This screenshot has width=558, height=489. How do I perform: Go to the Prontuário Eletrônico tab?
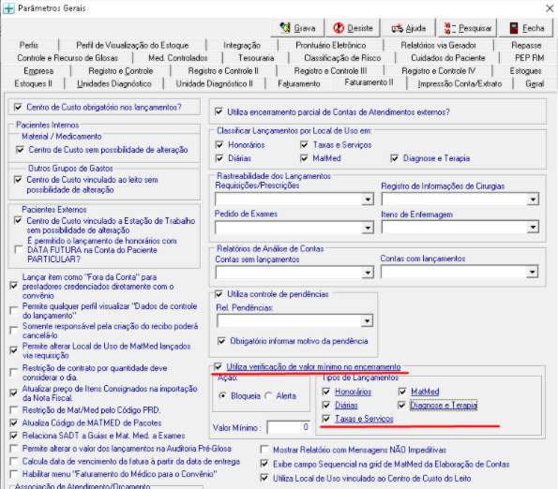(331, 45)
